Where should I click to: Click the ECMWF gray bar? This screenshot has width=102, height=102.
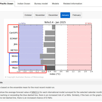[50, 39]
